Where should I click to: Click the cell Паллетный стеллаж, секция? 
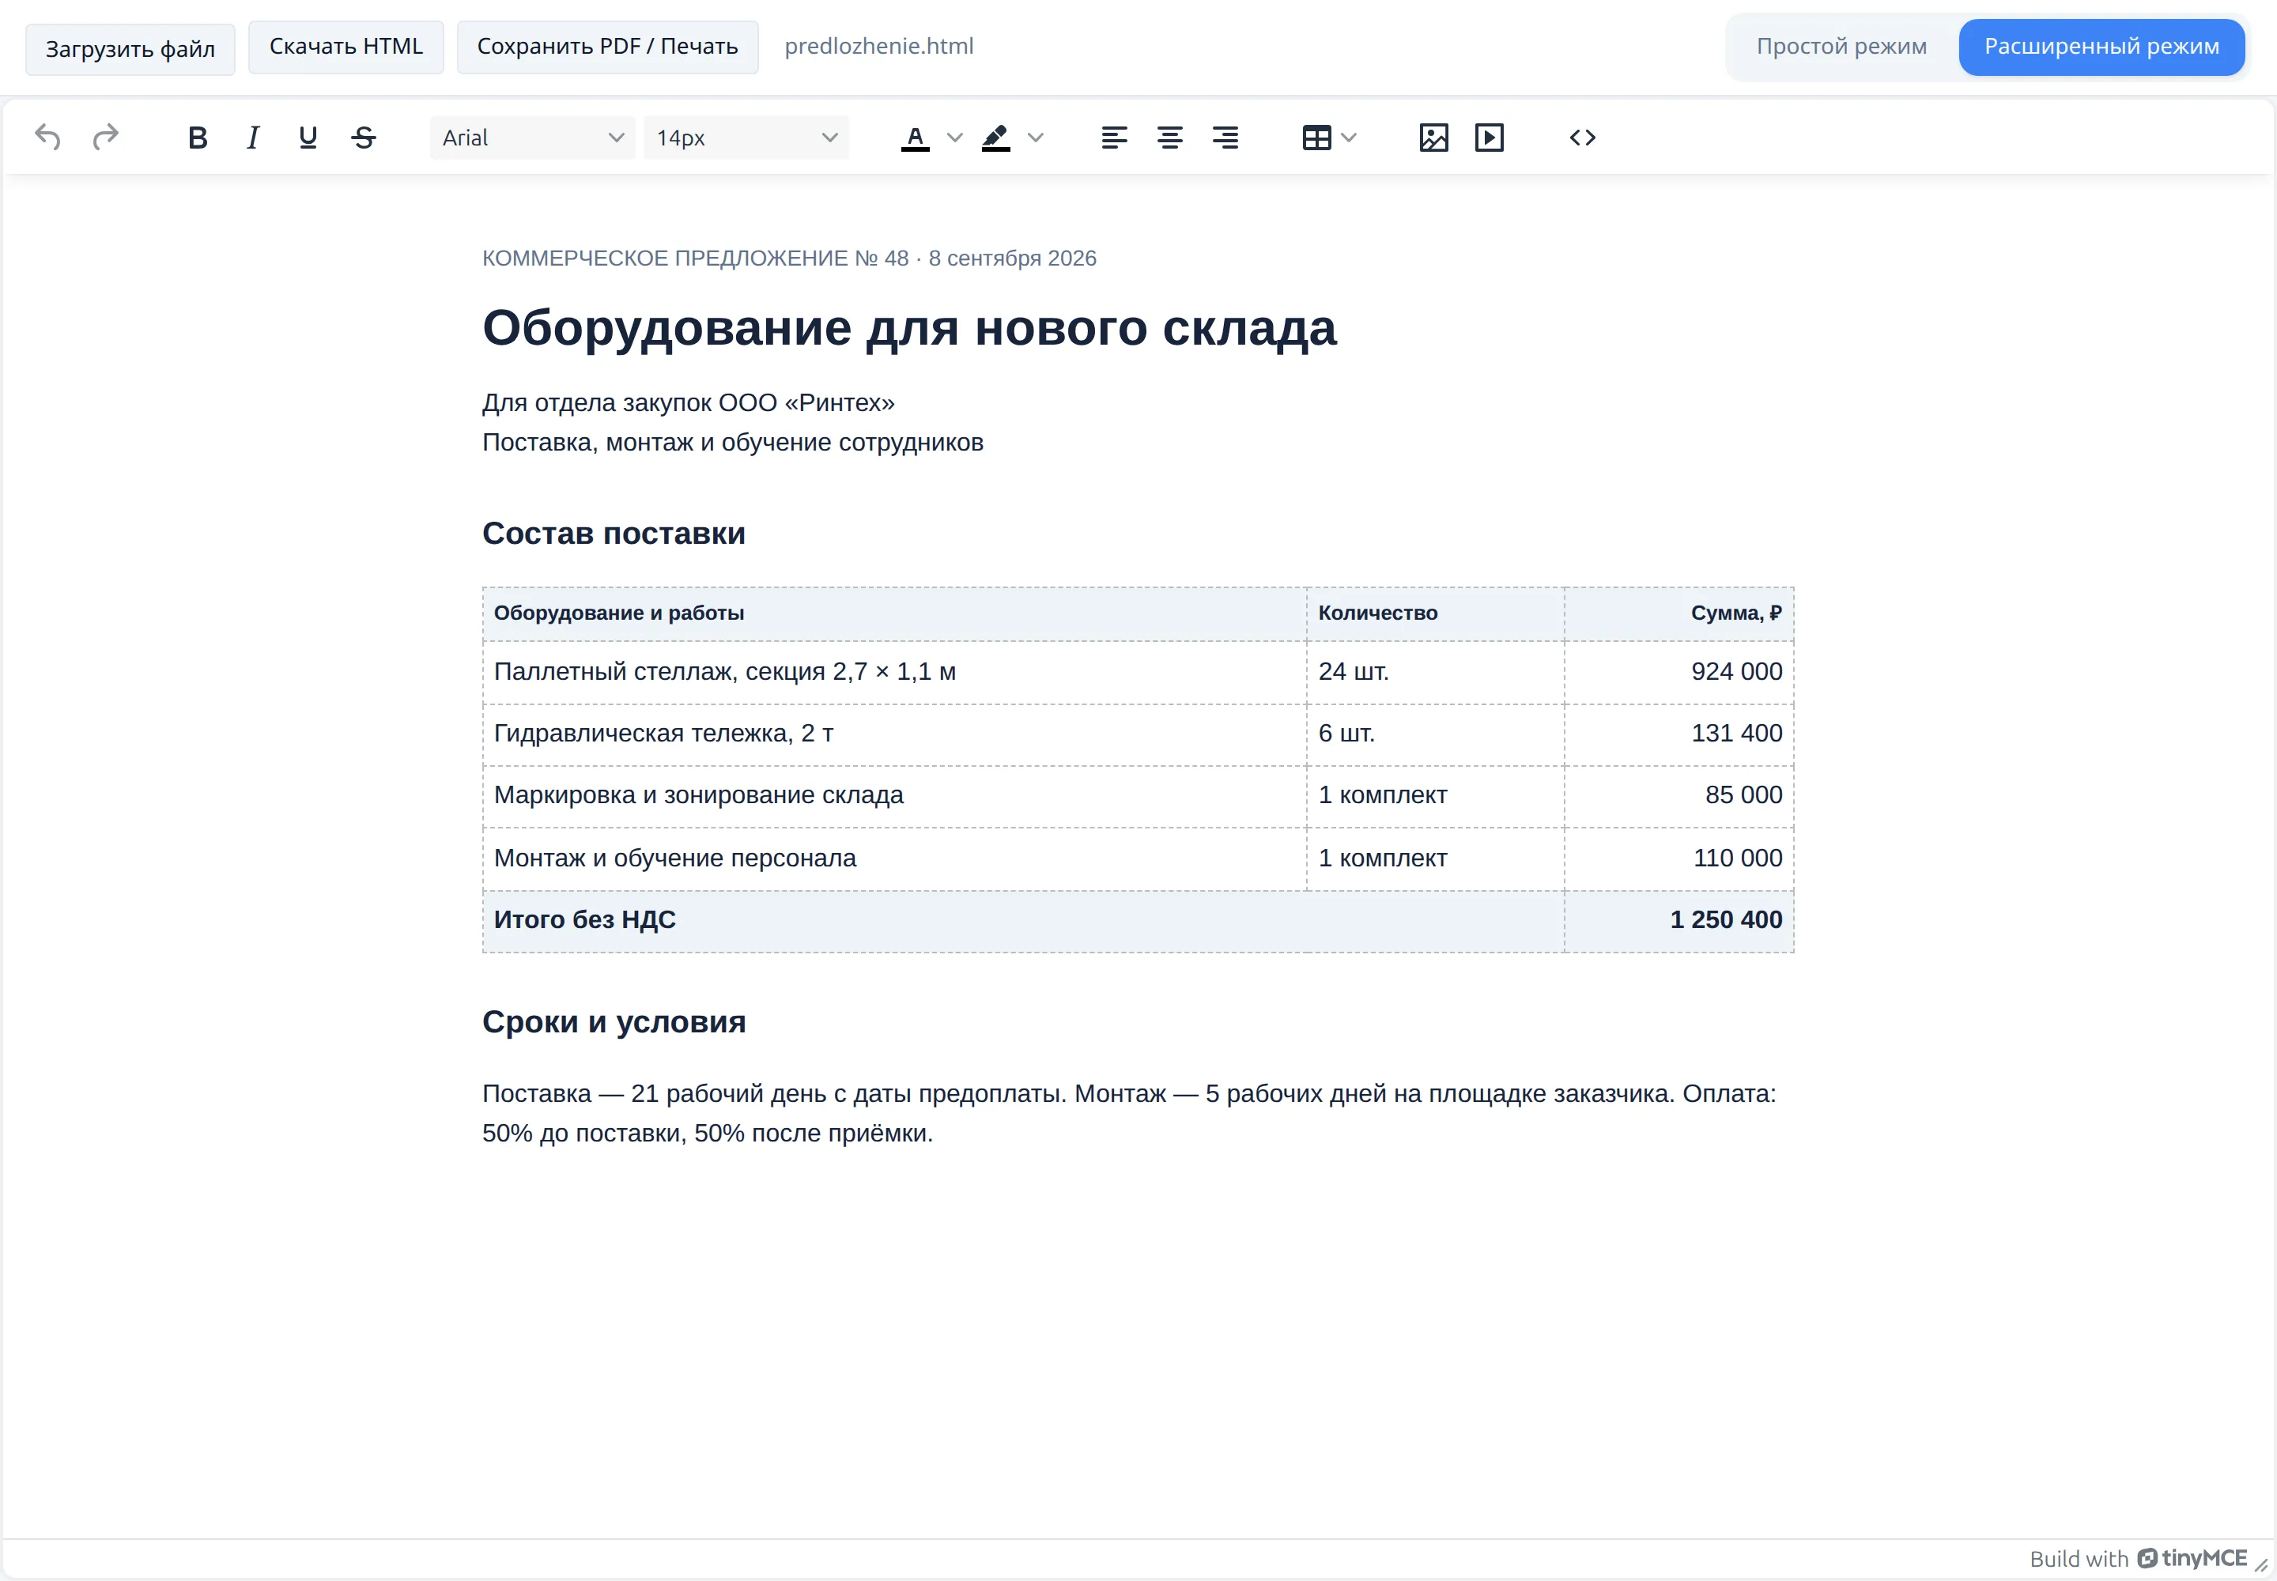pos(893,673)
